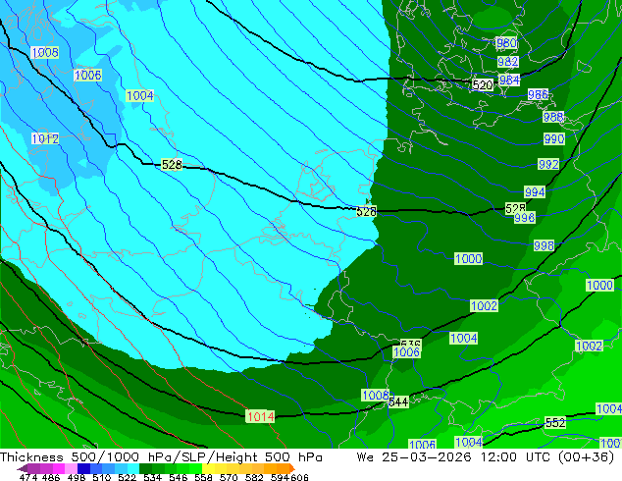Image resolution: width=622 pixels, height=481 pixels.
Task: Click the 510 legend value
Action: pos(102,477)
